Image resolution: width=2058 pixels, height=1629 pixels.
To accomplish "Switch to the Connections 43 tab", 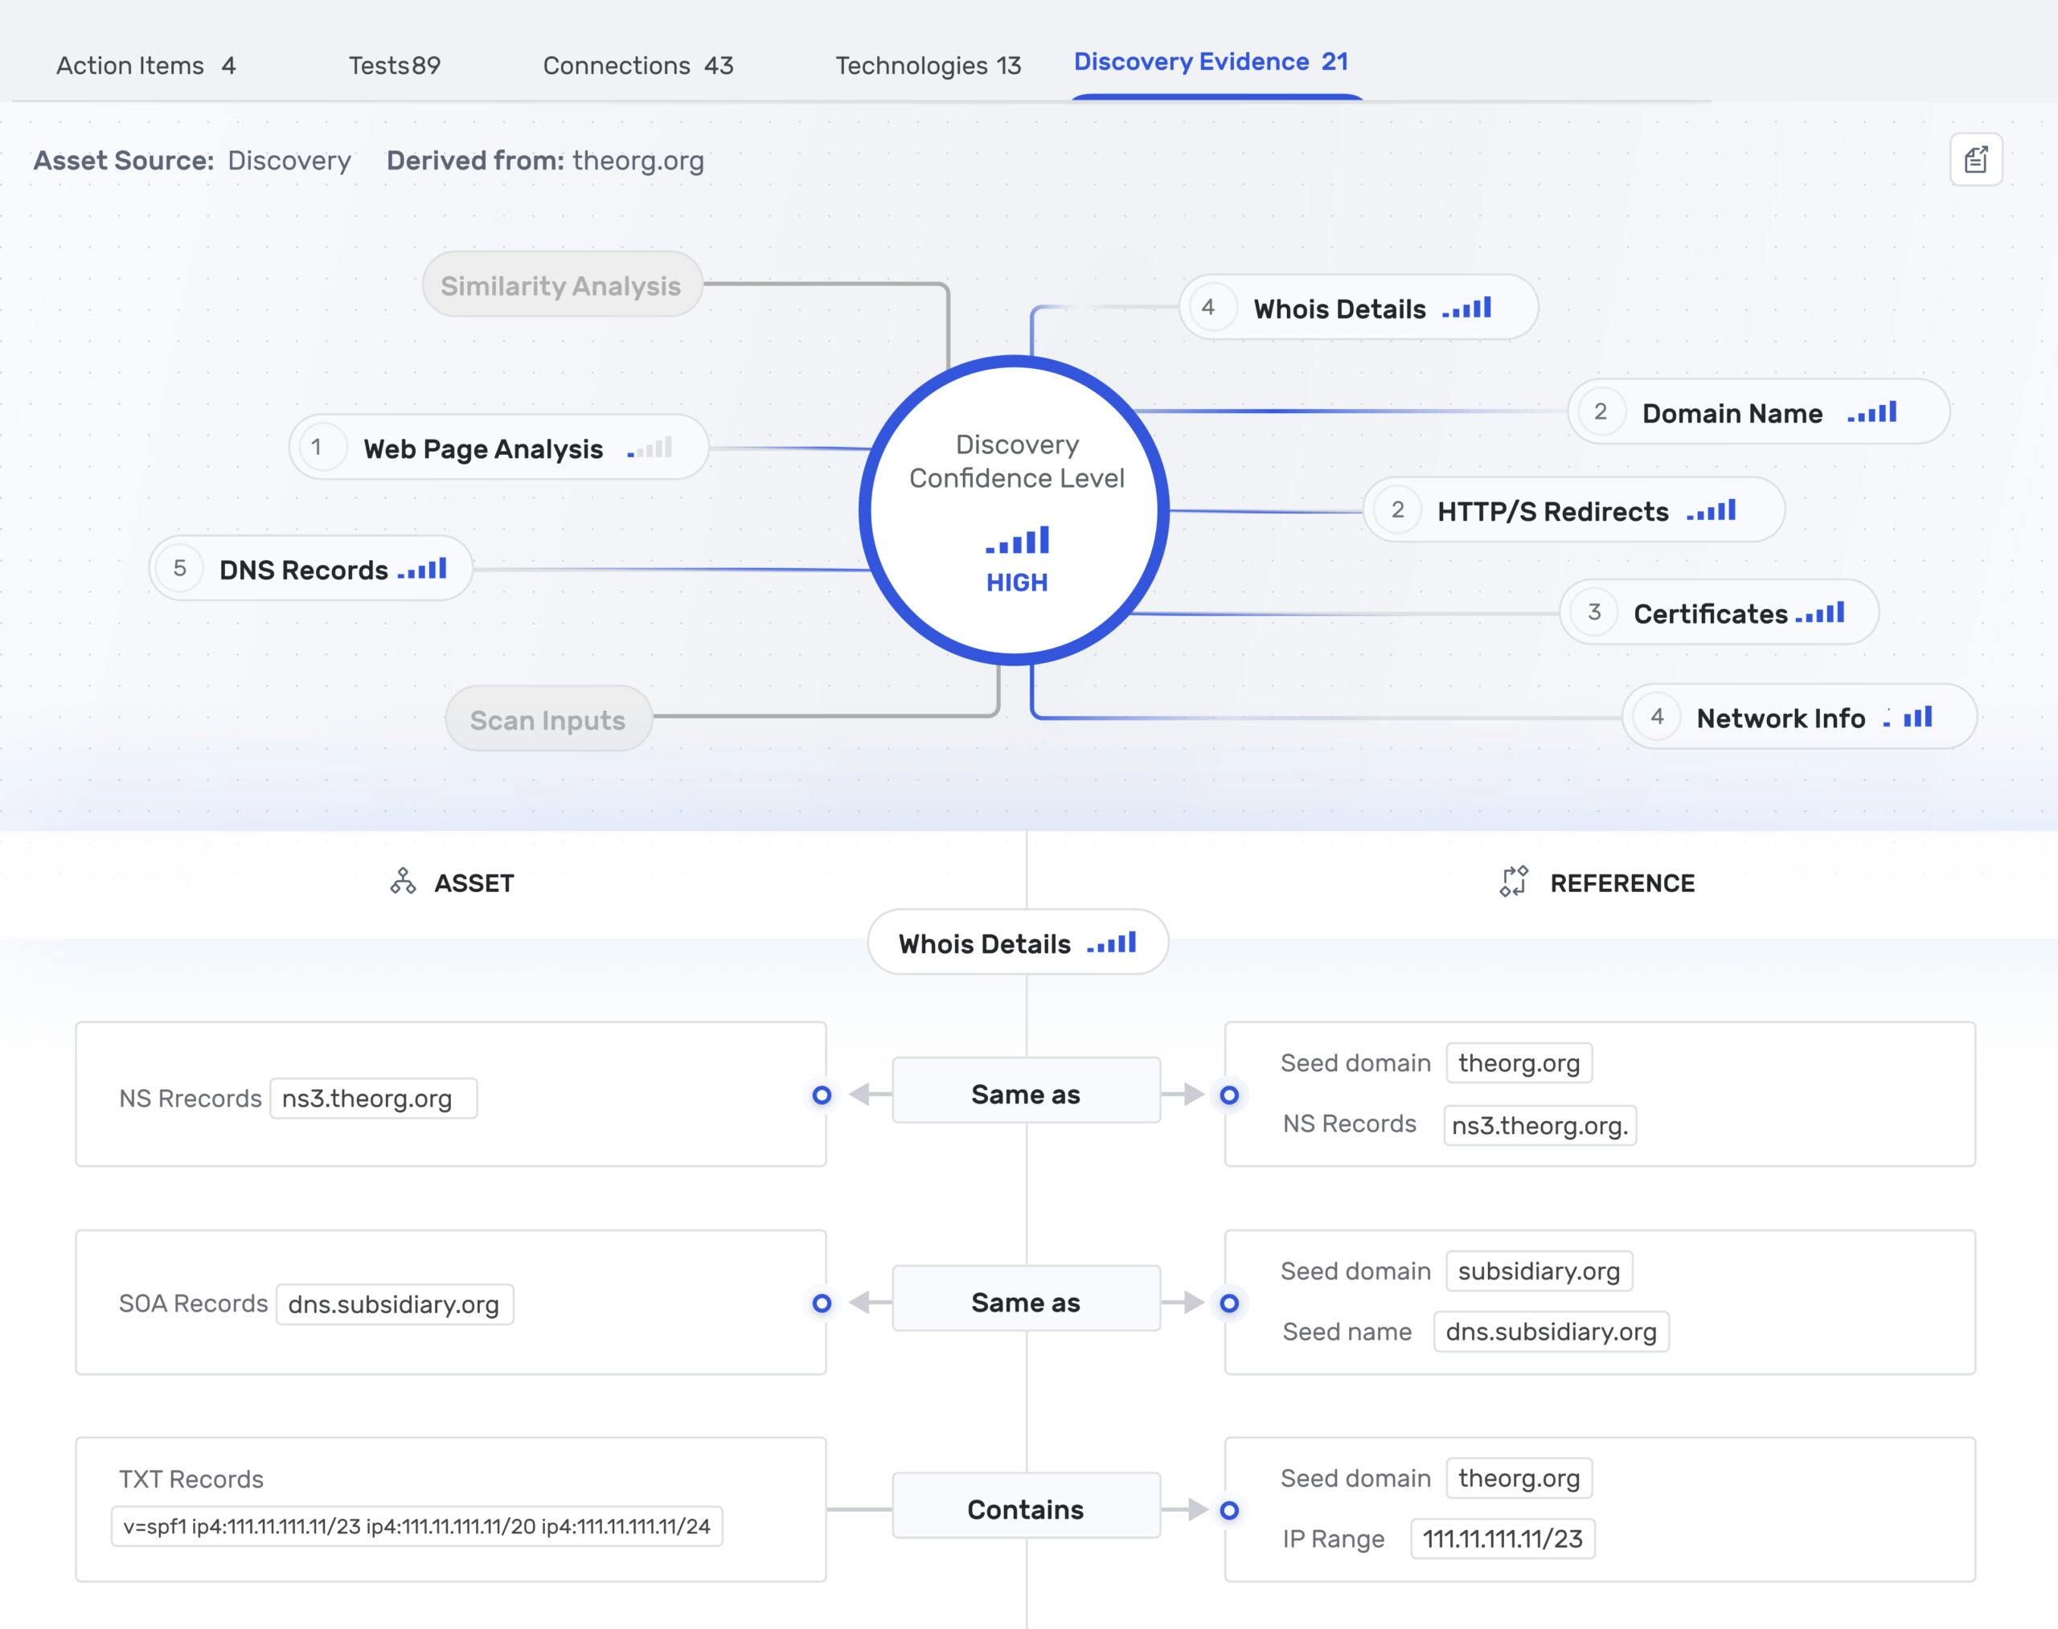I will [637, 65].
